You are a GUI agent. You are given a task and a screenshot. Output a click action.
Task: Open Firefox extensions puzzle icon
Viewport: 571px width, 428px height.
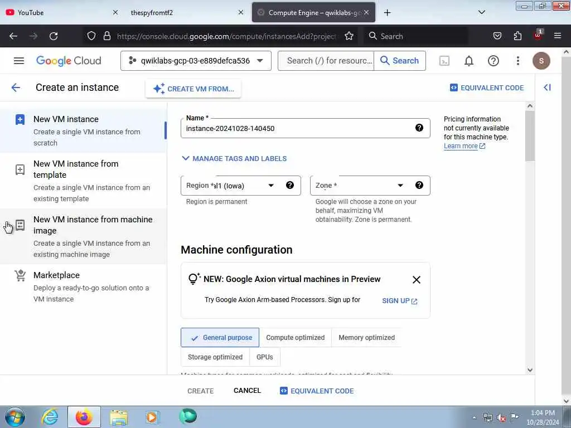(x=517, y=36)
